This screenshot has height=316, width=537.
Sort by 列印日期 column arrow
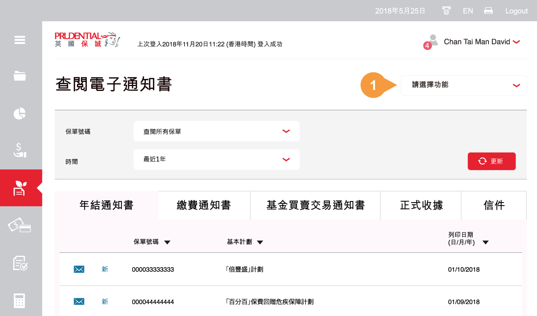tap(486, 242)
